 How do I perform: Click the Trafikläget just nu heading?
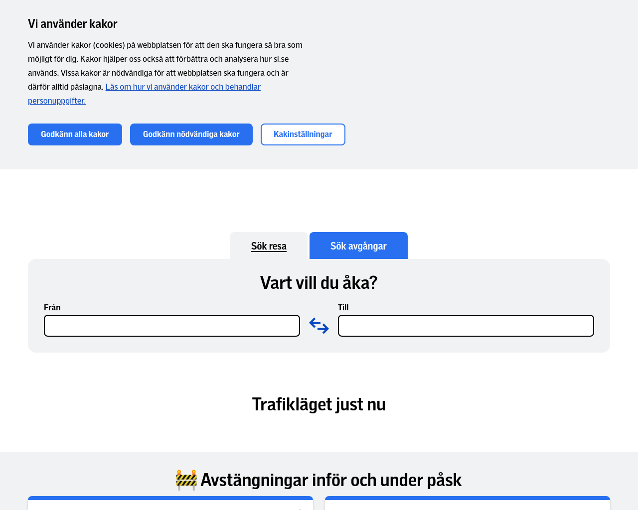pos(319,404)
